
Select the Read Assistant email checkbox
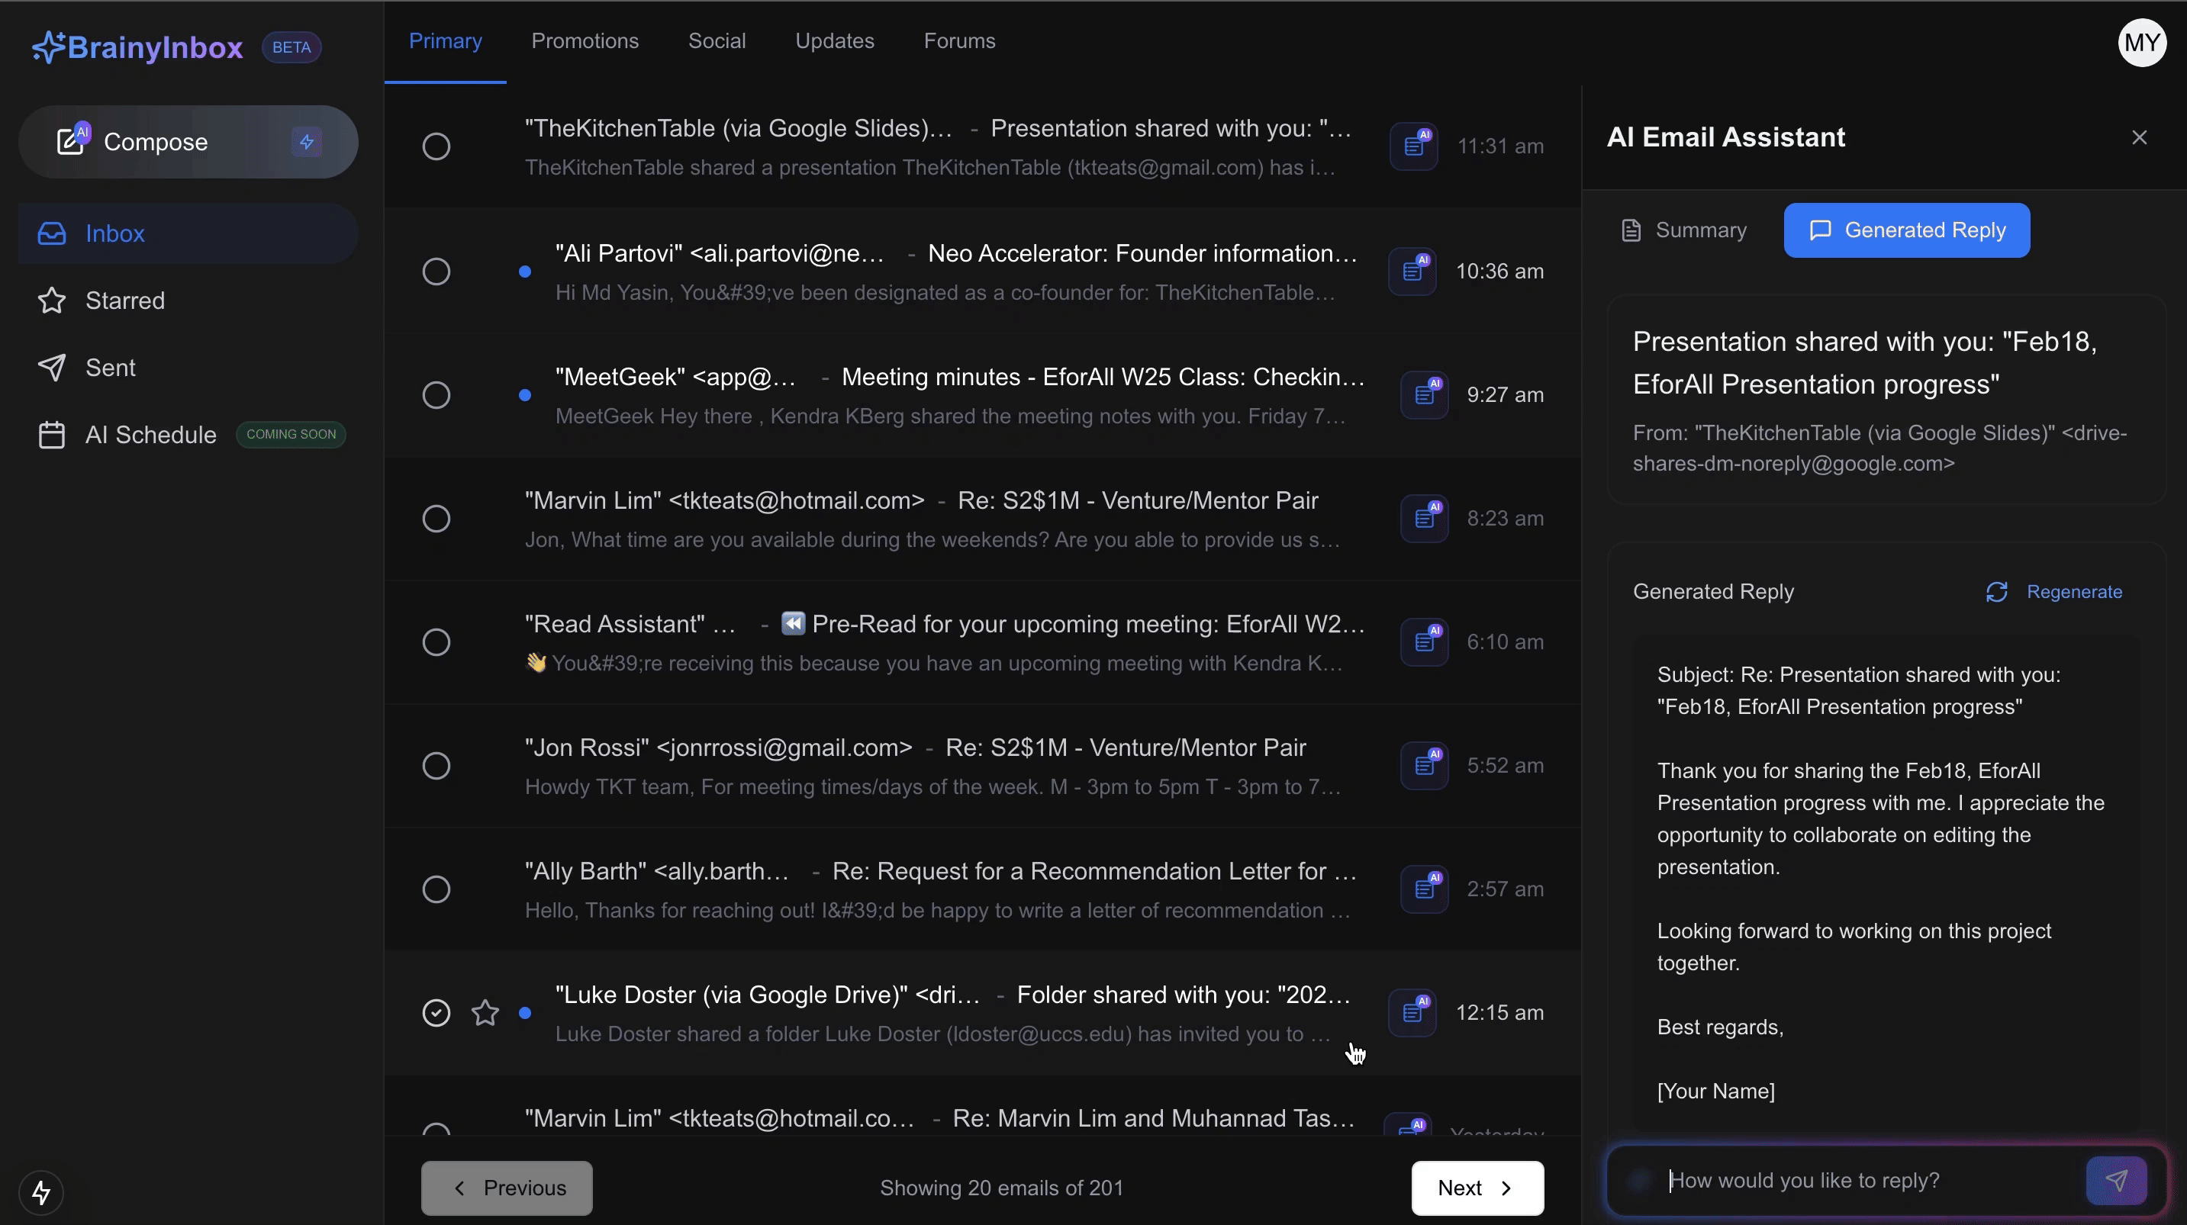point(436,641)
